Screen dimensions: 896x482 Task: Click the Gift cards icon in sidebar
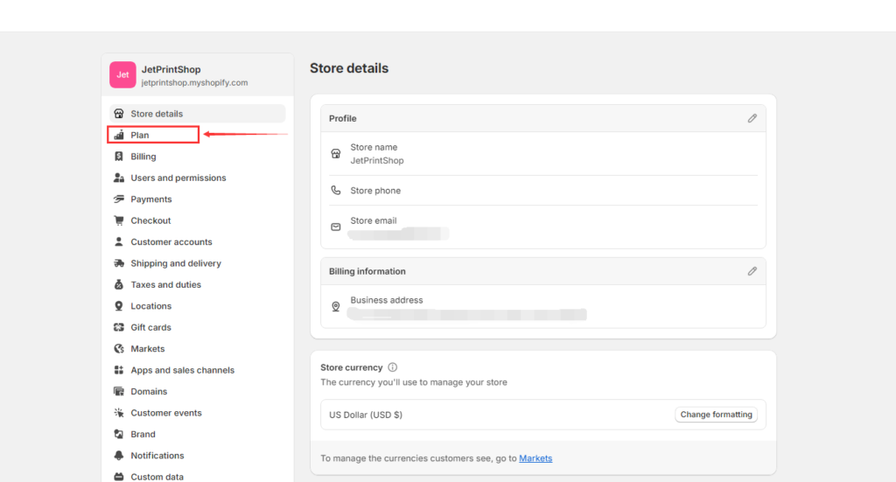119,327
